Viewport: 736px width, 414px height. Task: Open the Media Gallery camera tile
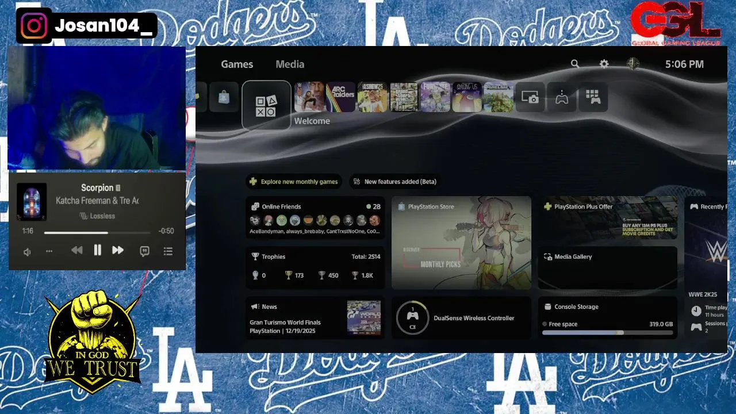(x=530, y=97)
